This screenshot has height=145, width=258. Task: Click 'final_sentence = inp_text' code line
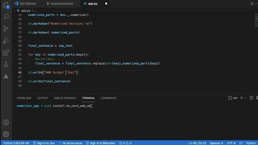point(50,46)
